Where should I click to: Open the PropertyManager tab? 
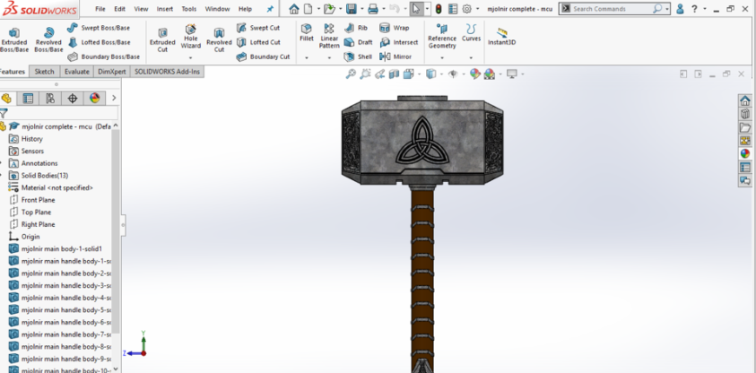pos(29,99)
